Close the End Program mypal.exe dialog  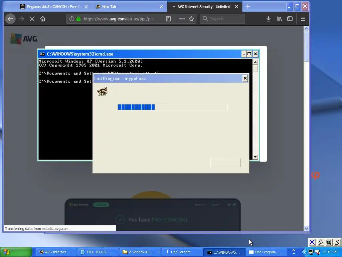point(245,78)
